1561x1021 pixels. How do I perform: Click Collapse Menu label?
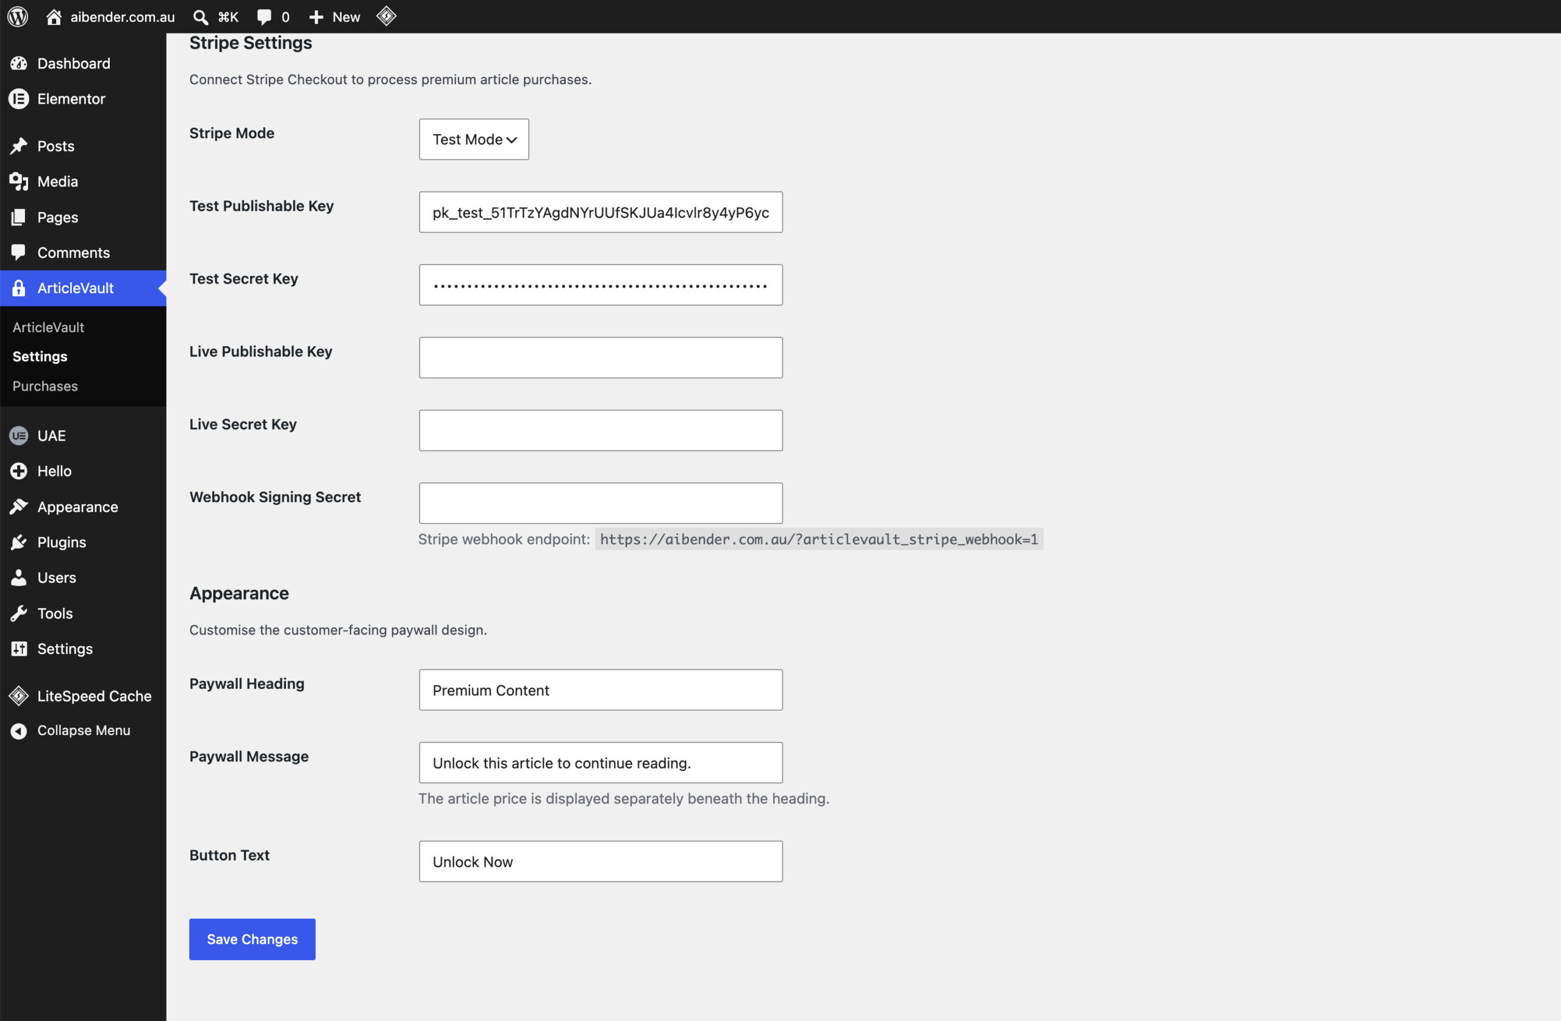point(84,730)
